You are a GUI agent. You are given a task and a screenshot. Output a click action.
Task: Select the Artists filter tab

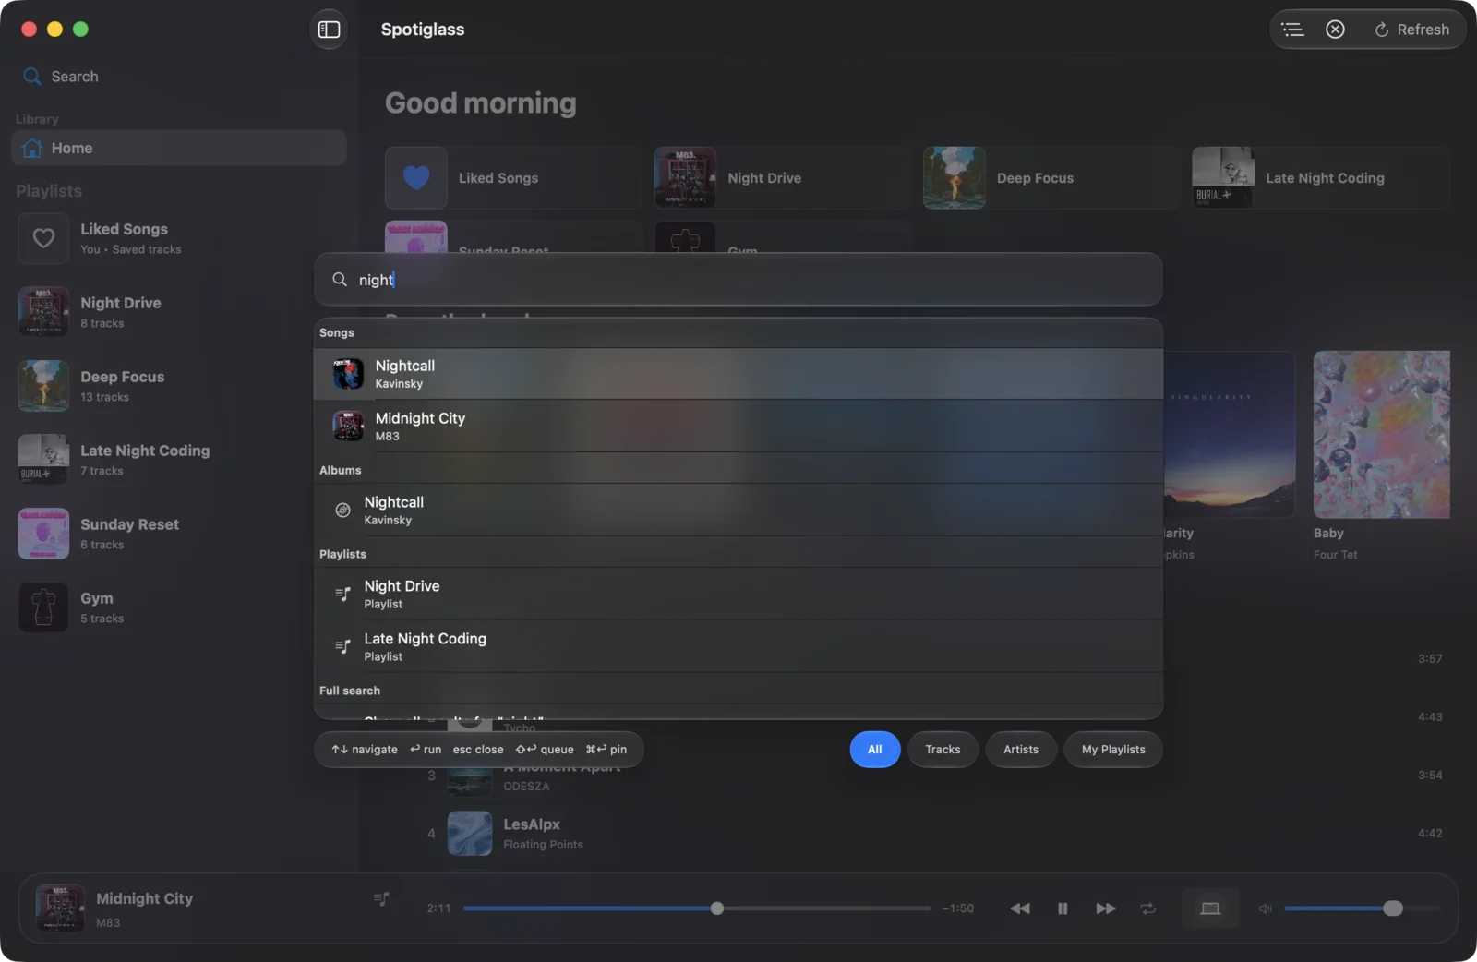[1021, 750]
